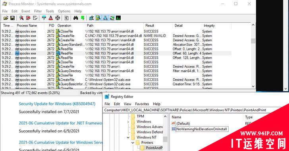Open the Tools menu
Screen dimensions: 289x151
(50, 11)
